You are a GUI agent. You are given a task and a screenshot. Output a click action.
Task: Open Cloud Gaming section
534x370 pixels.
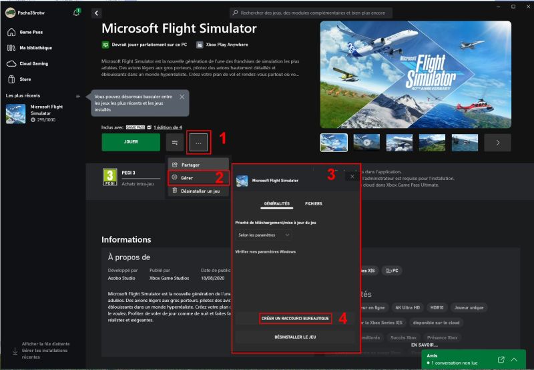pos(34,63)
